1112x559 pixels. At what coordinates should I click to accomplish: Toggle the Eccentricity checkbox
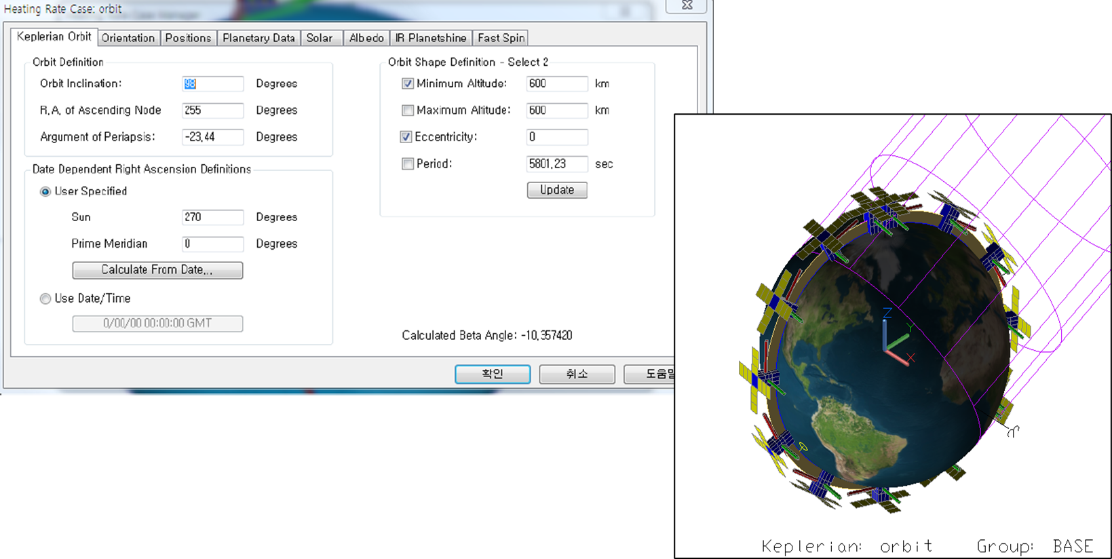406,137
